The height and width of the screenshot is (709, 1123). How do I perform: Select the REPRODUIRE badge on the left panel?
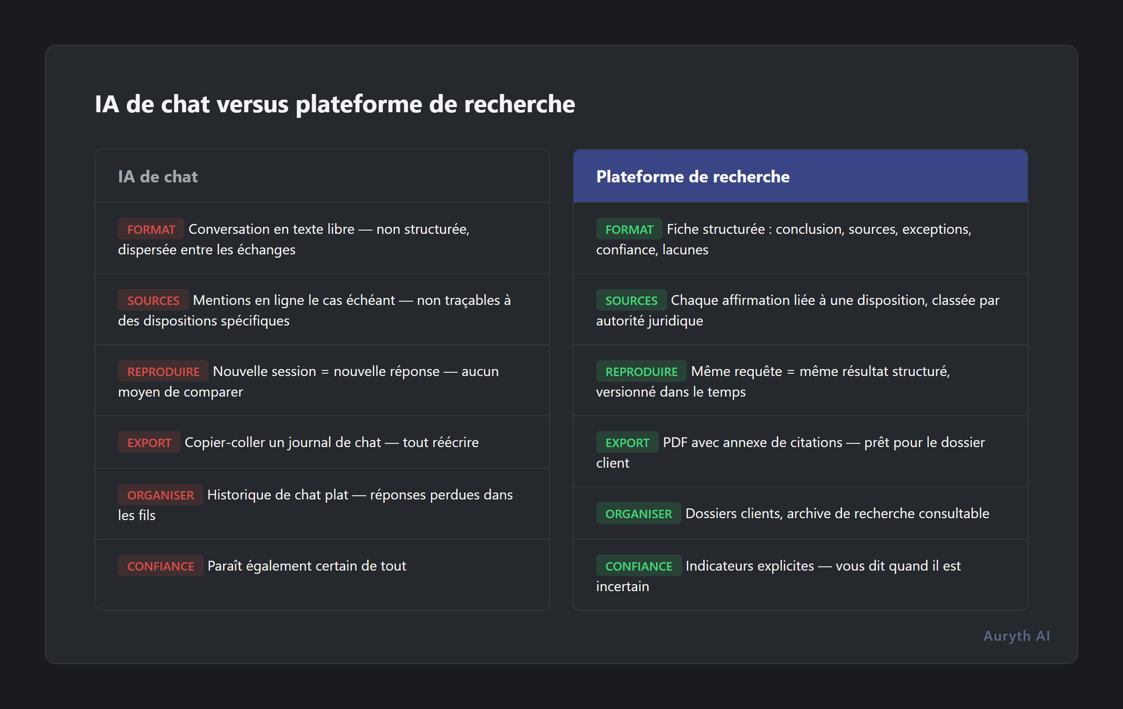163,371
